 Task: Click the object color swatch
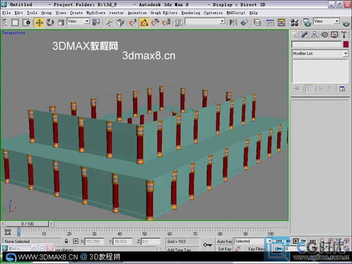[346, 44]
